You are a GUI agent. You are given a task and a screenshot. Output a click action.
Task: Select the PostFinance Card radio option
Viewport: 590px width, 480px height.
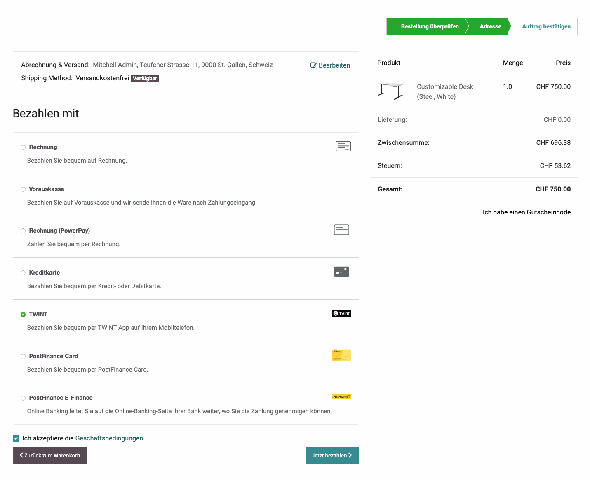click(23, 357)
